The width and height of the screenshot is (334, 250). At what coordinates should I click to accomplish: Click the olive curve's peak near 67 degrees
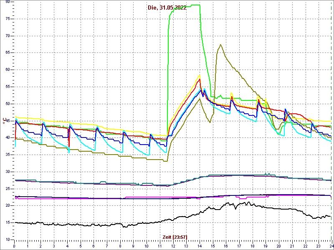click(220, 45)
